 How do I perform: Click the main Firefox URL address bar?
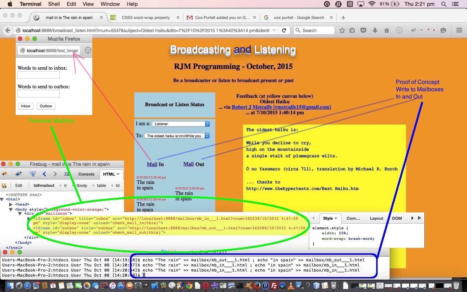(146, 31)
